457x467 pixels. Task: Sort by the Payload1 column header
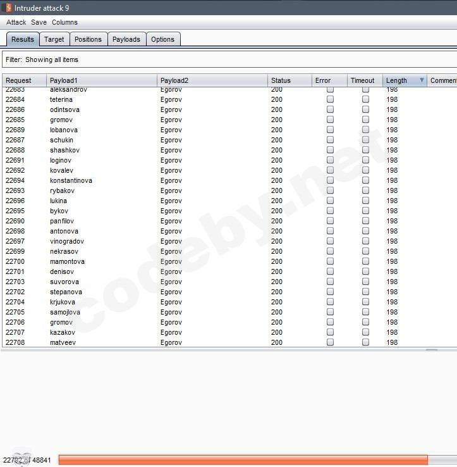102,80
